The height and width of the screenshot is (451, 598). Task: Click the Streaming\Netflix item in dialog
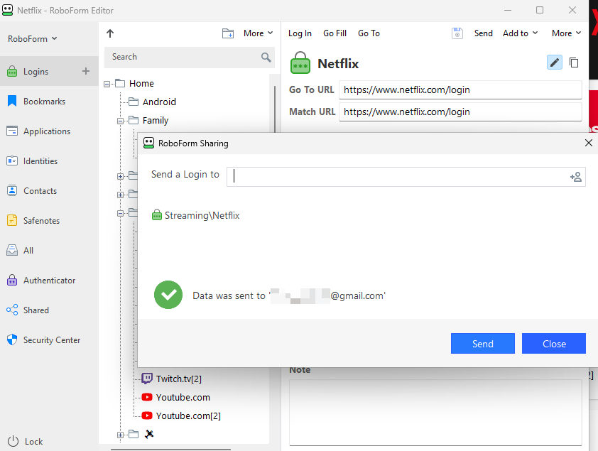(196, 215)
